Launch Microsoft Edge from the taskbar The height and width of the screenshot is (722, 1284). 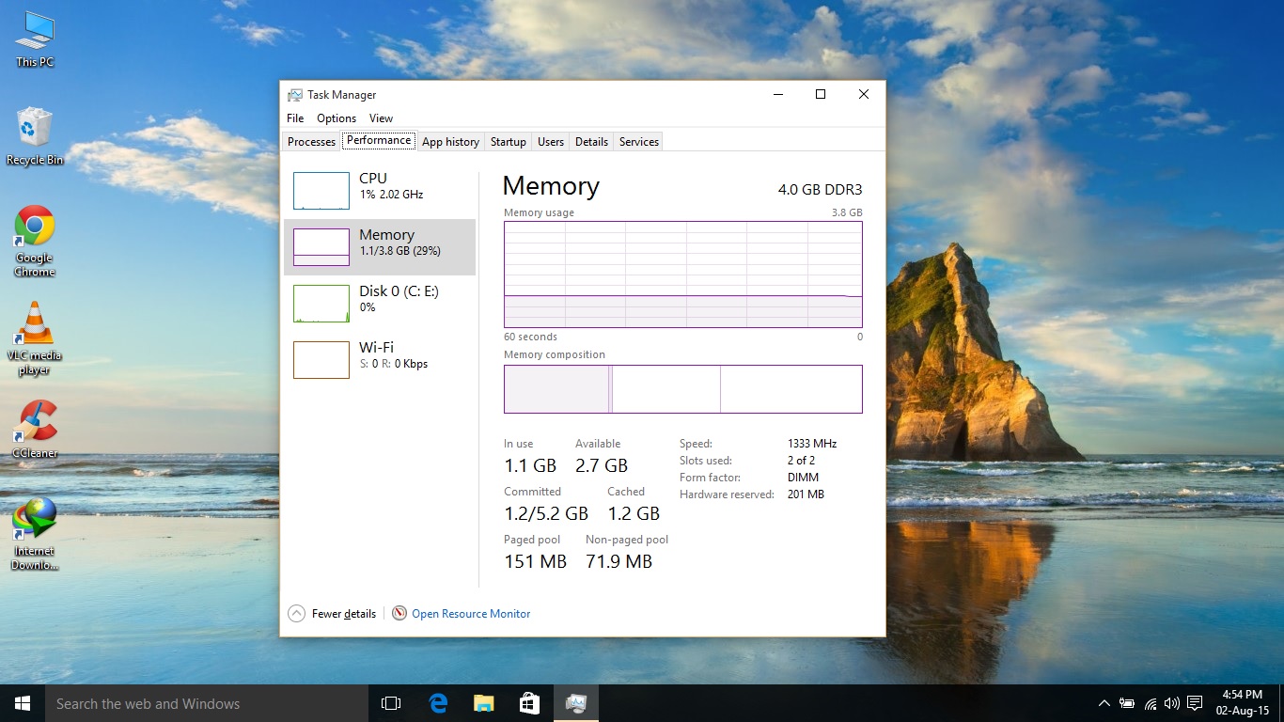pos(438,703)
